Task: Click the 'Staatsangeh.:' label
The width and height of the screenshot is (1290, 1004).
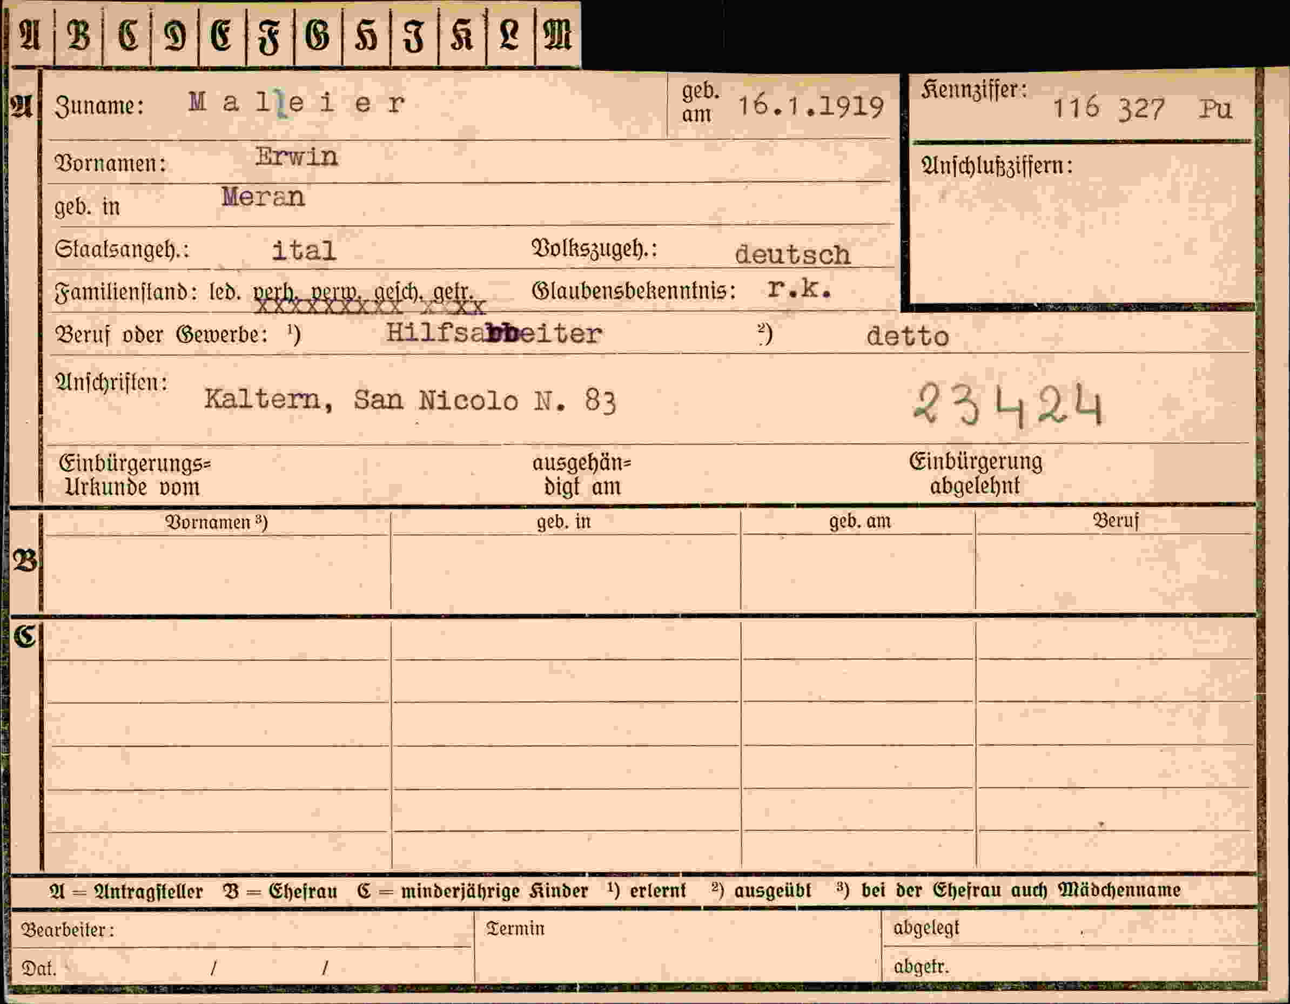Action: point(122,250)
